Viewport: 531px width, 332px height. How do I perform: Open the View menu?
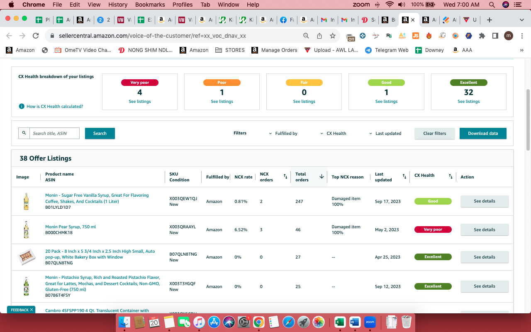[94, 5]
